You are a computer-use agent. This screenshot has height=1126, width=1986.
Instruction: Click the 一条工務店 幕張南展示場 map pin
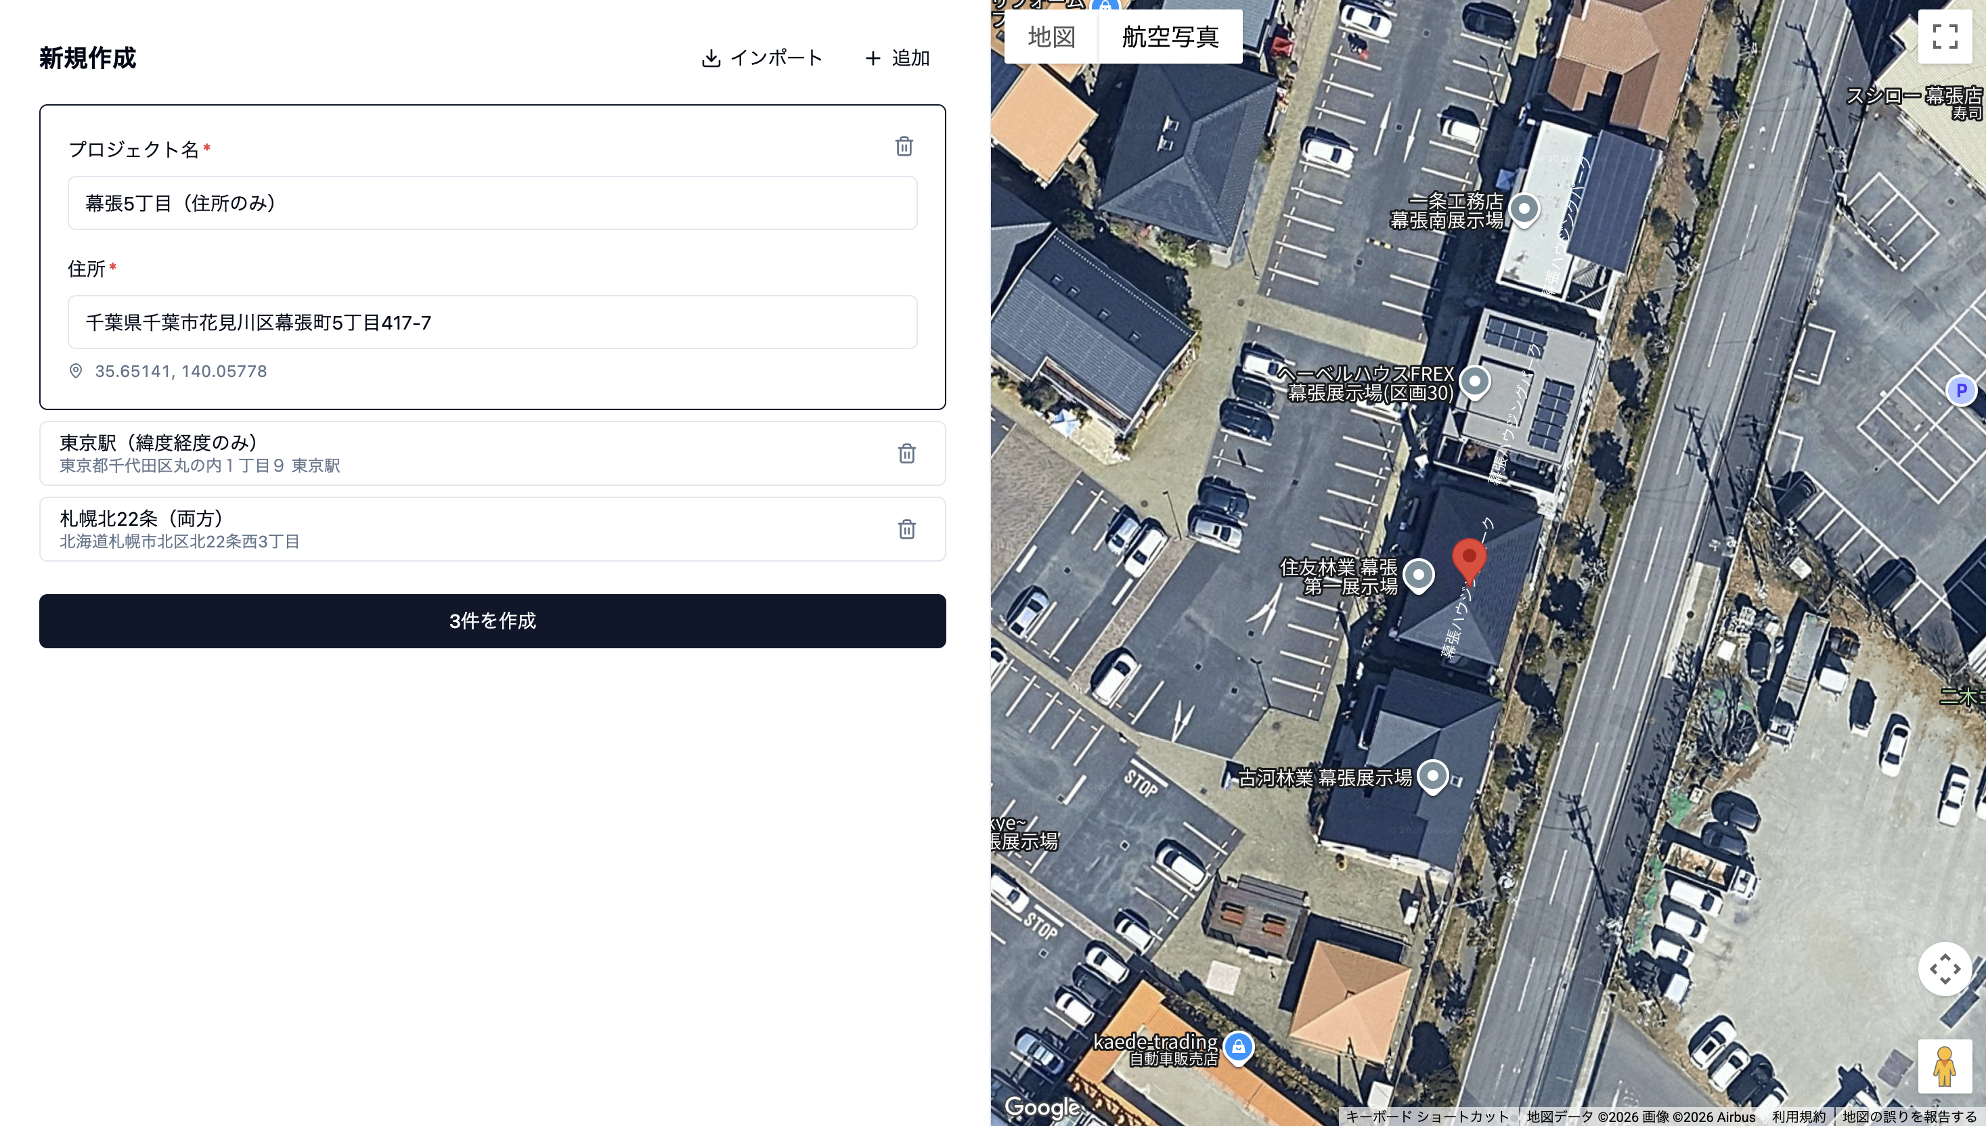[1524, 210]
